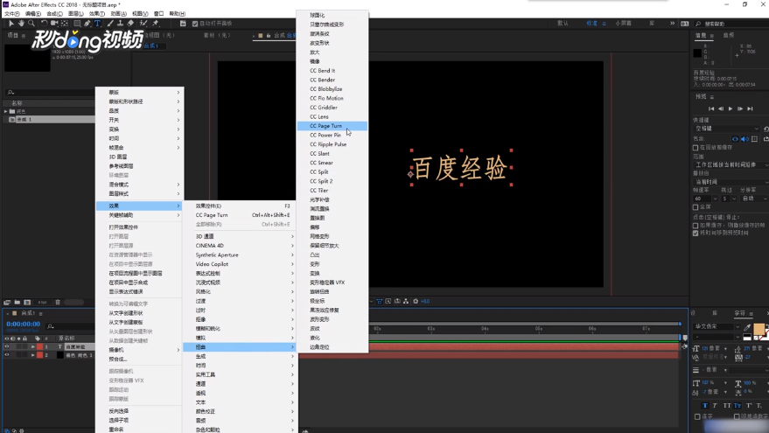Select CC Power Pin effect

pyautogui.click(x=332, y=136)
